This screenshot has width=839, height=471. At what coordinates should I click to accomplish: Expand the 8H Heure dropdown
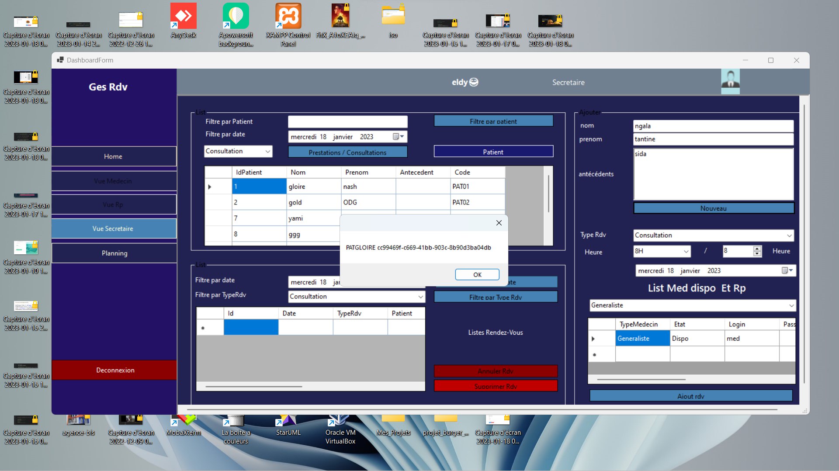pos(686,251)
